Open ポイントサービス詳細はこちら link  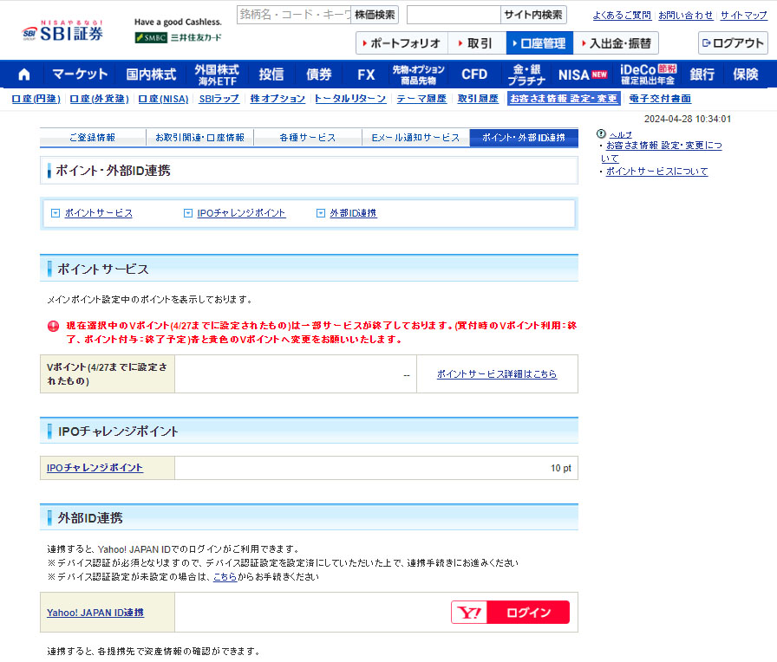496,374
